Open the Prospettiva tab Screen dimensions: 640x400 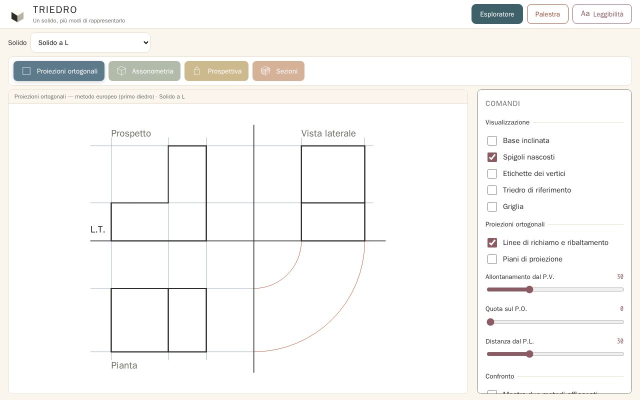[x=216, y=71]
